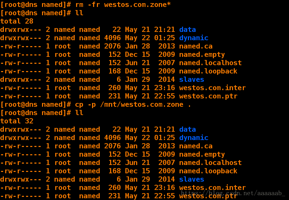289x200 pixels.
Task: Click time "22:55" in the total 28 listing
Action: (x=165, y=96)
